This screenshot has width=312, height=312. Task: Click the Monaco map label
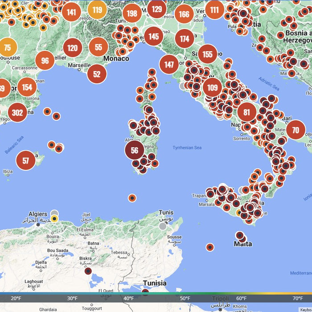tap(116, 58)
